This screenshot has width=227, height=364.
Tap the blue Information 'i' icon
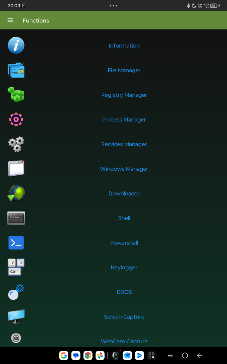[x=16, y=45]
